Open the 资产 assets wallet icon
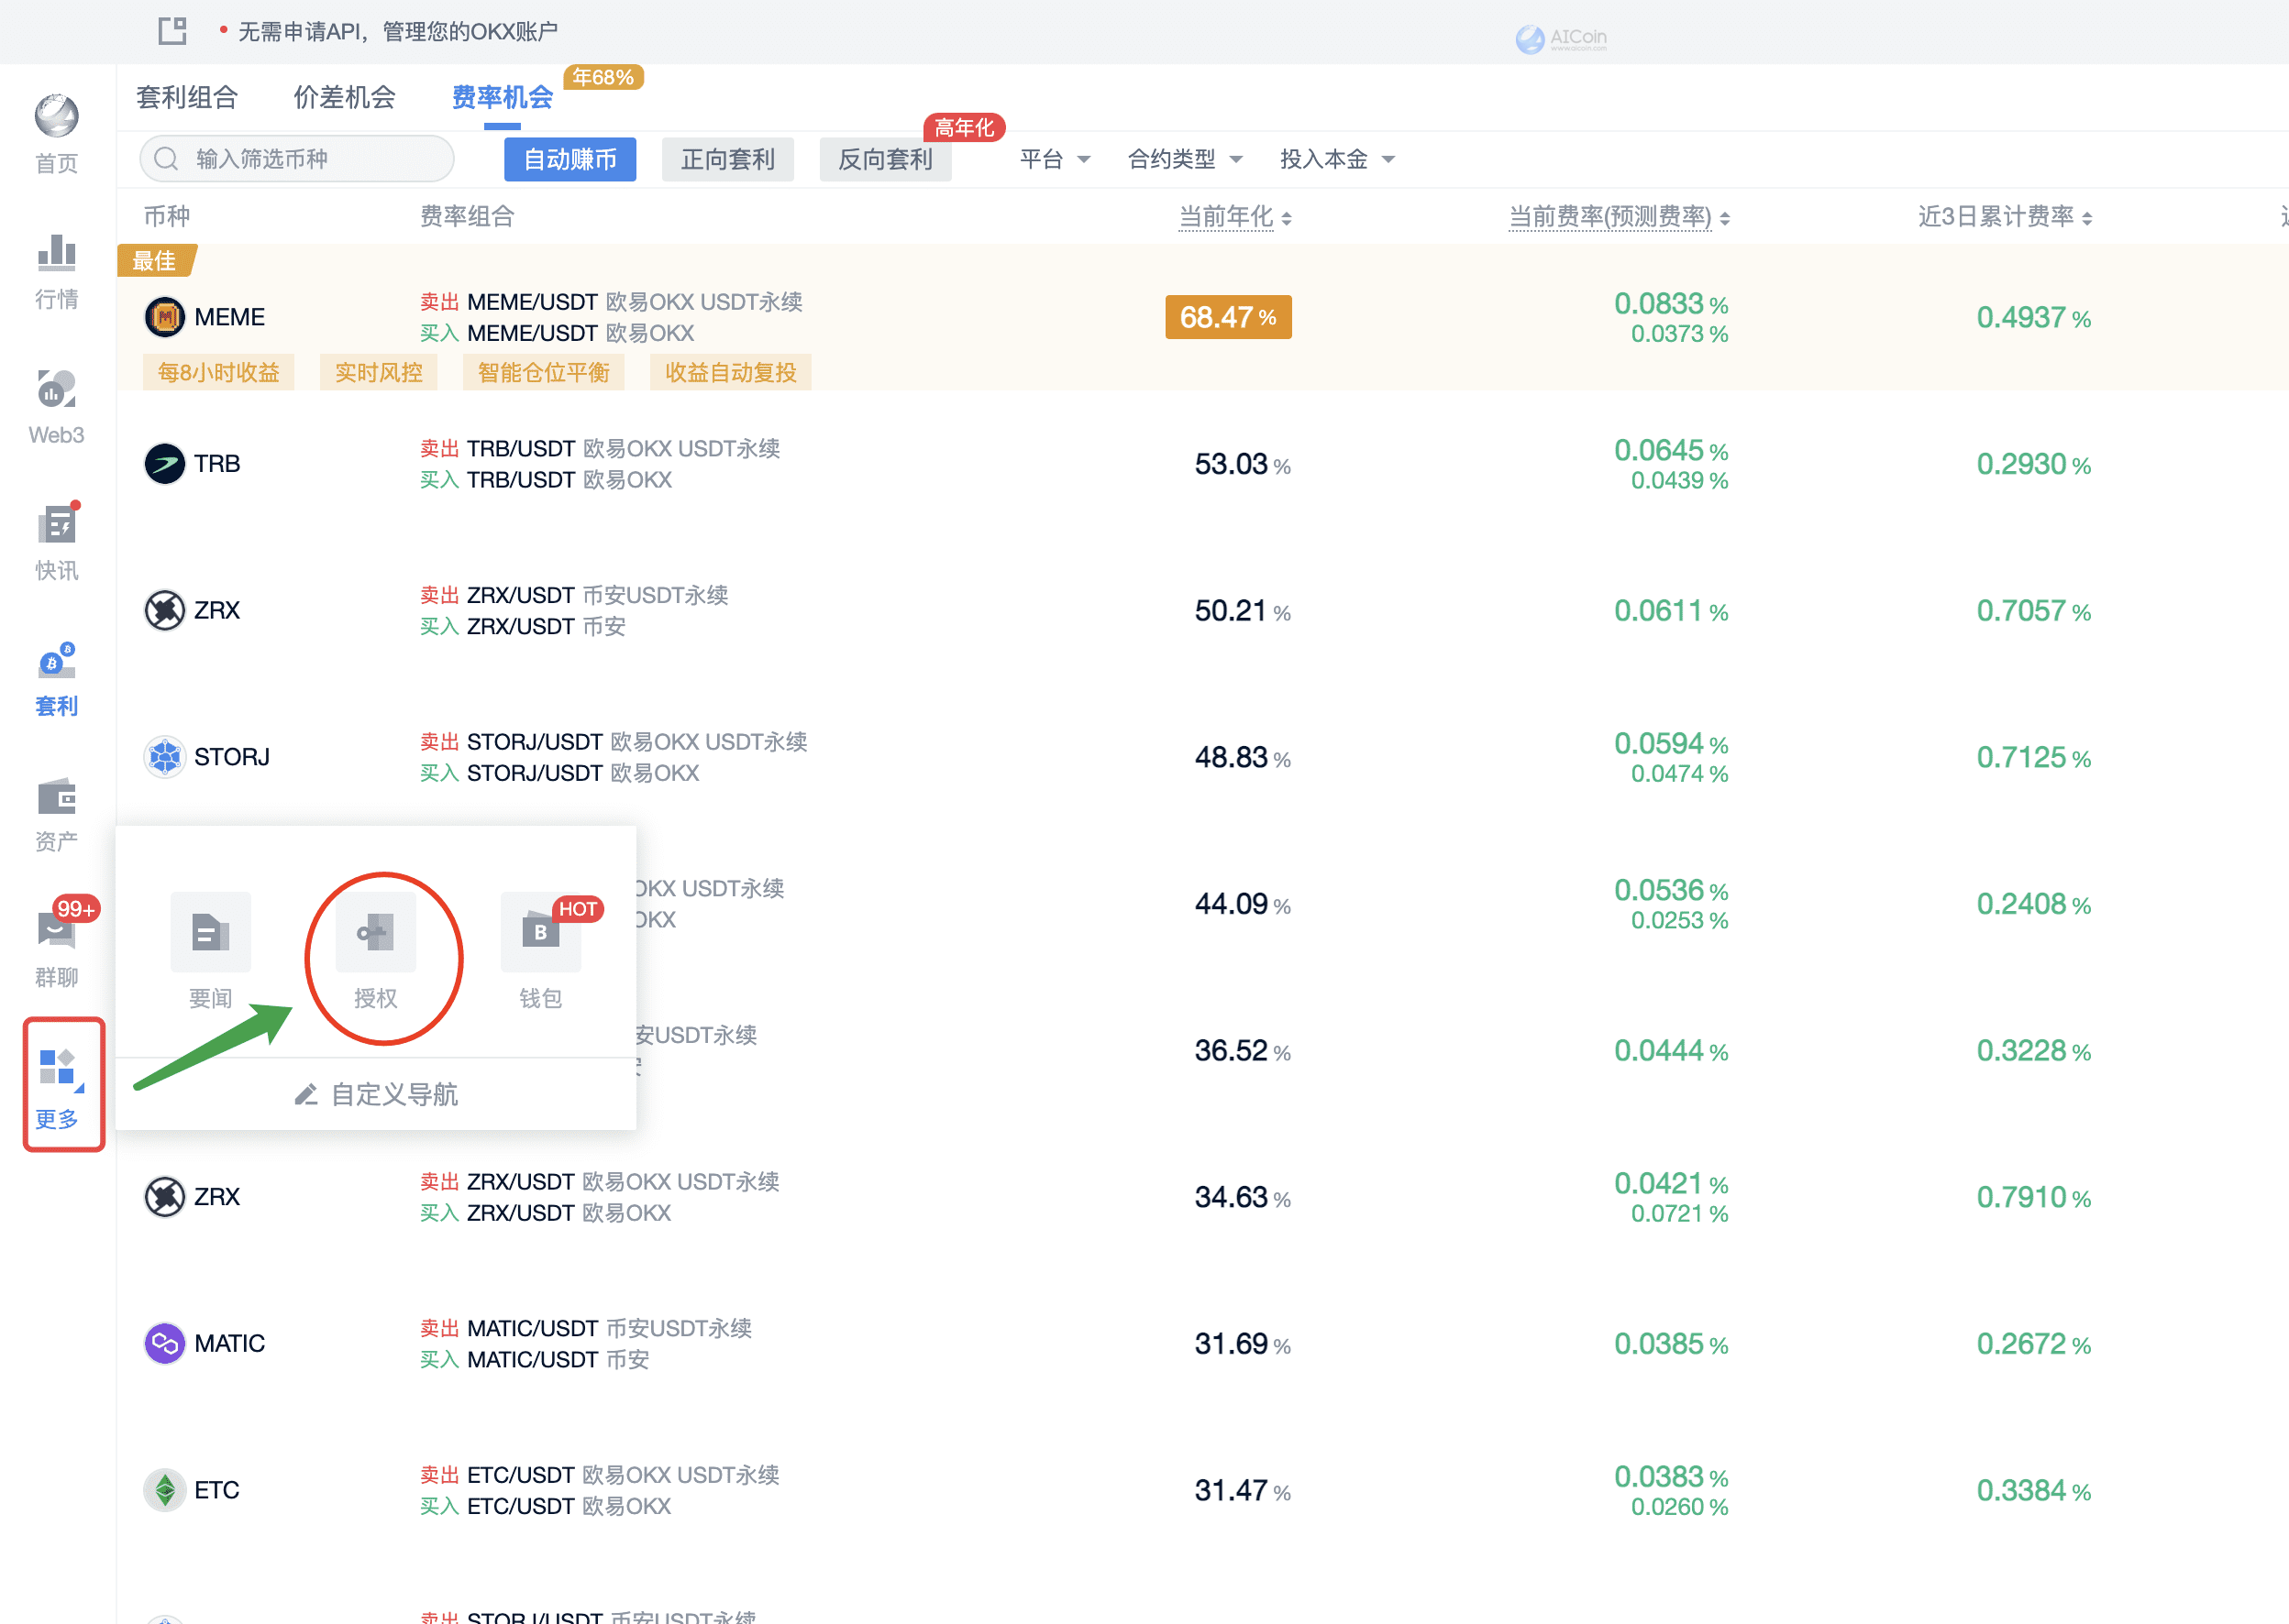Screen dimensions: 2289x1624 (57, 797)
